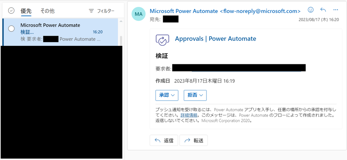Click the 16:20 time in message list
This screenshot has width=347, height=160.
[x=98, y=32]
